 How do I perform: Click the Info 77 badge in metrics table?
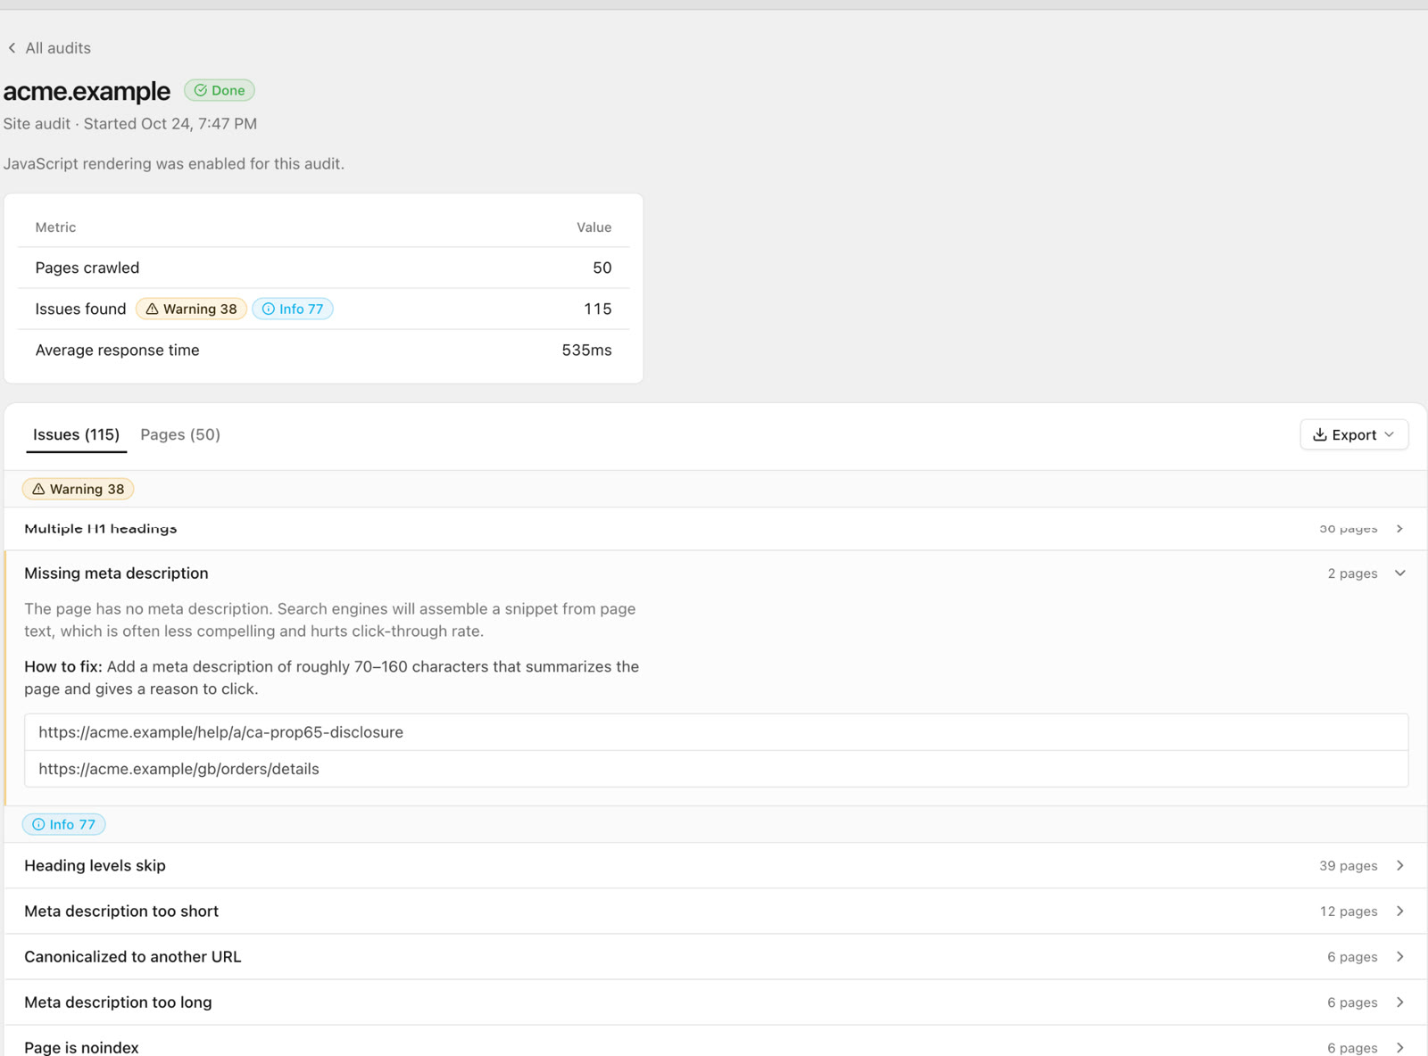[293, 309]
